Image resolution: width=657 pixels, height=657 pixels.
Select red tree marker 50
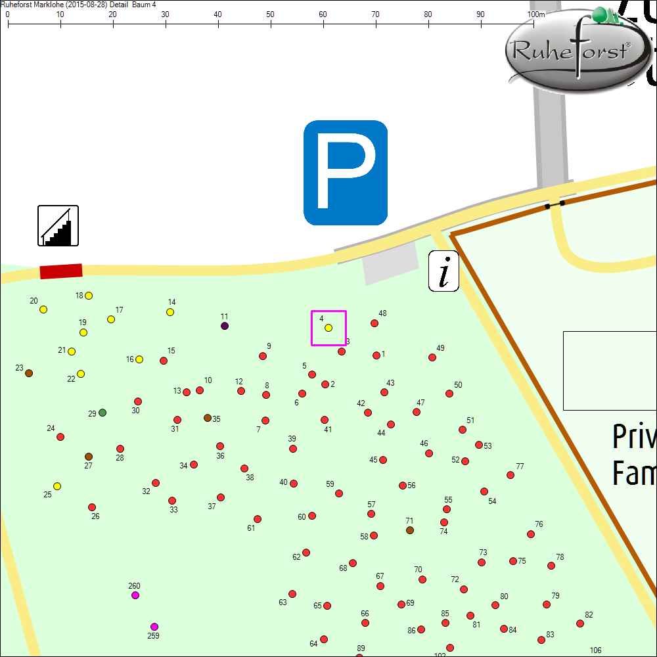(x=449, y=394)
